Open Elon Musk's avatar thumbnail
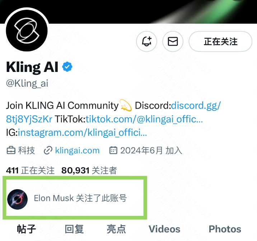 (17, 199)
